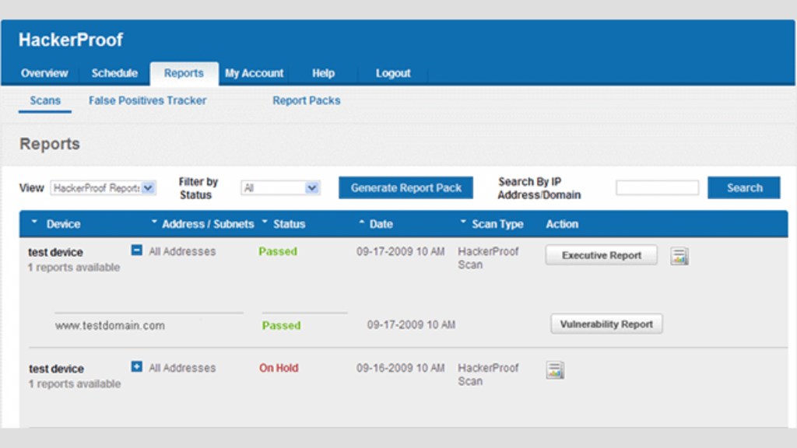Click All Addresses in the On Hold row
The height and width of the screenshot is (448, 797).
(182, 368)
